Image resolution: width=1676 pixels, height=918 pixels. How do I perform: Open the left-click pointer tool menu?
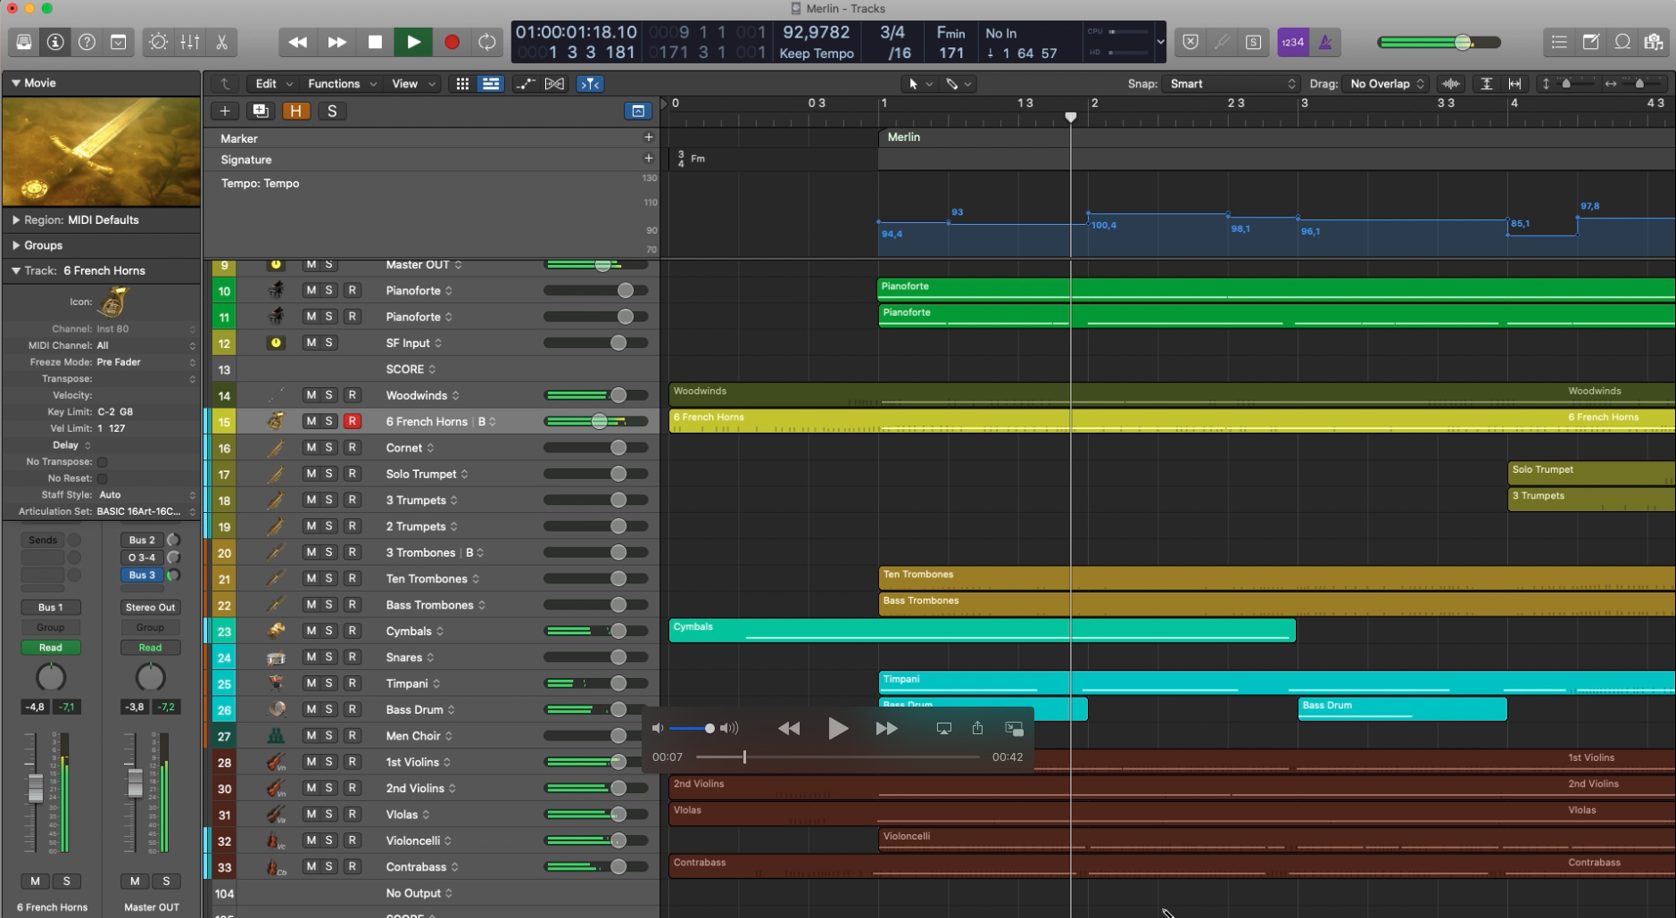click(x=919, y=84)
